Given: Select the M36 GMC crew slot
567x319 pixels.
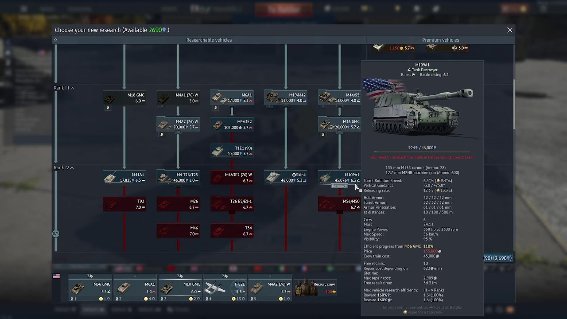Looking at the screenshot, I should (x=90, y=288).
